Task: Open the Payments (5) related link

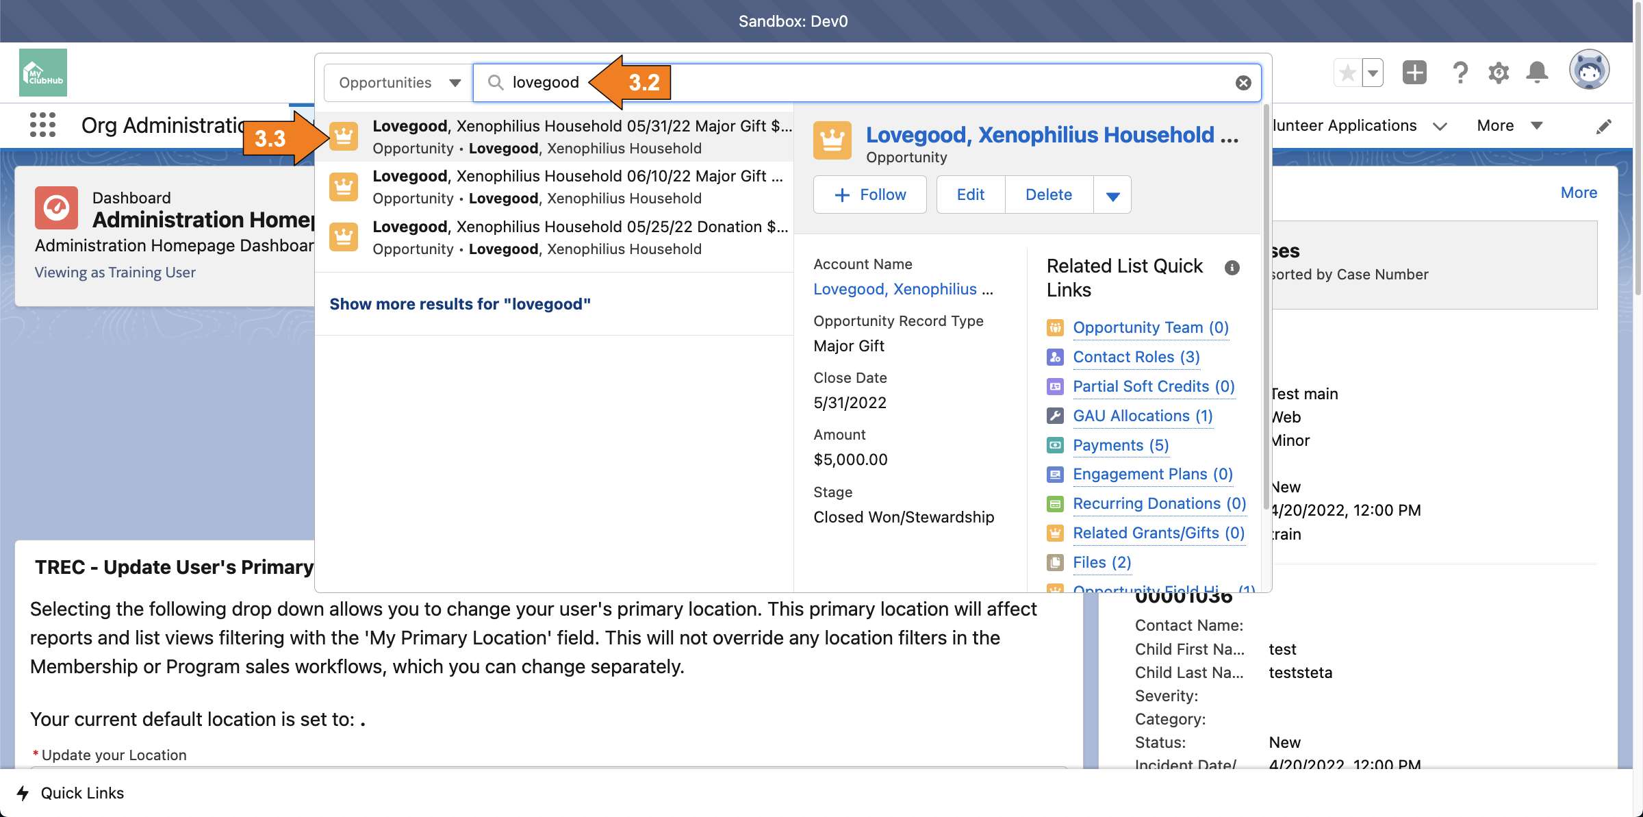Action: click(x=1121, y=445)
